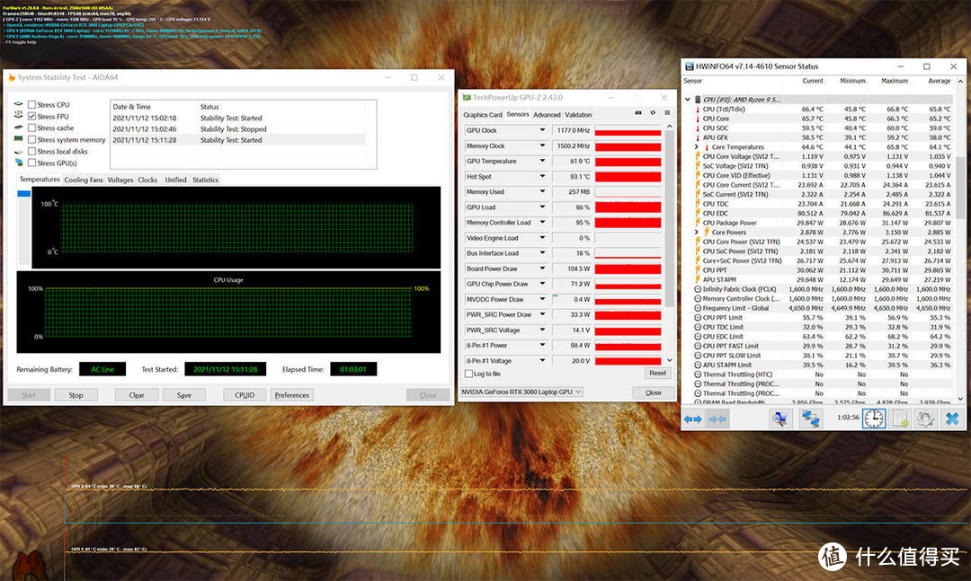Open the GPU Temperature sensor dropdown
Image resolution: width=971 pixels, height=581 pixels.
pos(542,162)
